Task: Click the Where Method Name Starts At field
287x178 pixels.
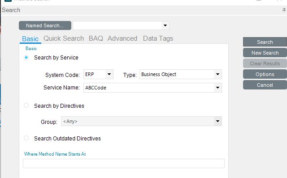Action: pos(124,163)
